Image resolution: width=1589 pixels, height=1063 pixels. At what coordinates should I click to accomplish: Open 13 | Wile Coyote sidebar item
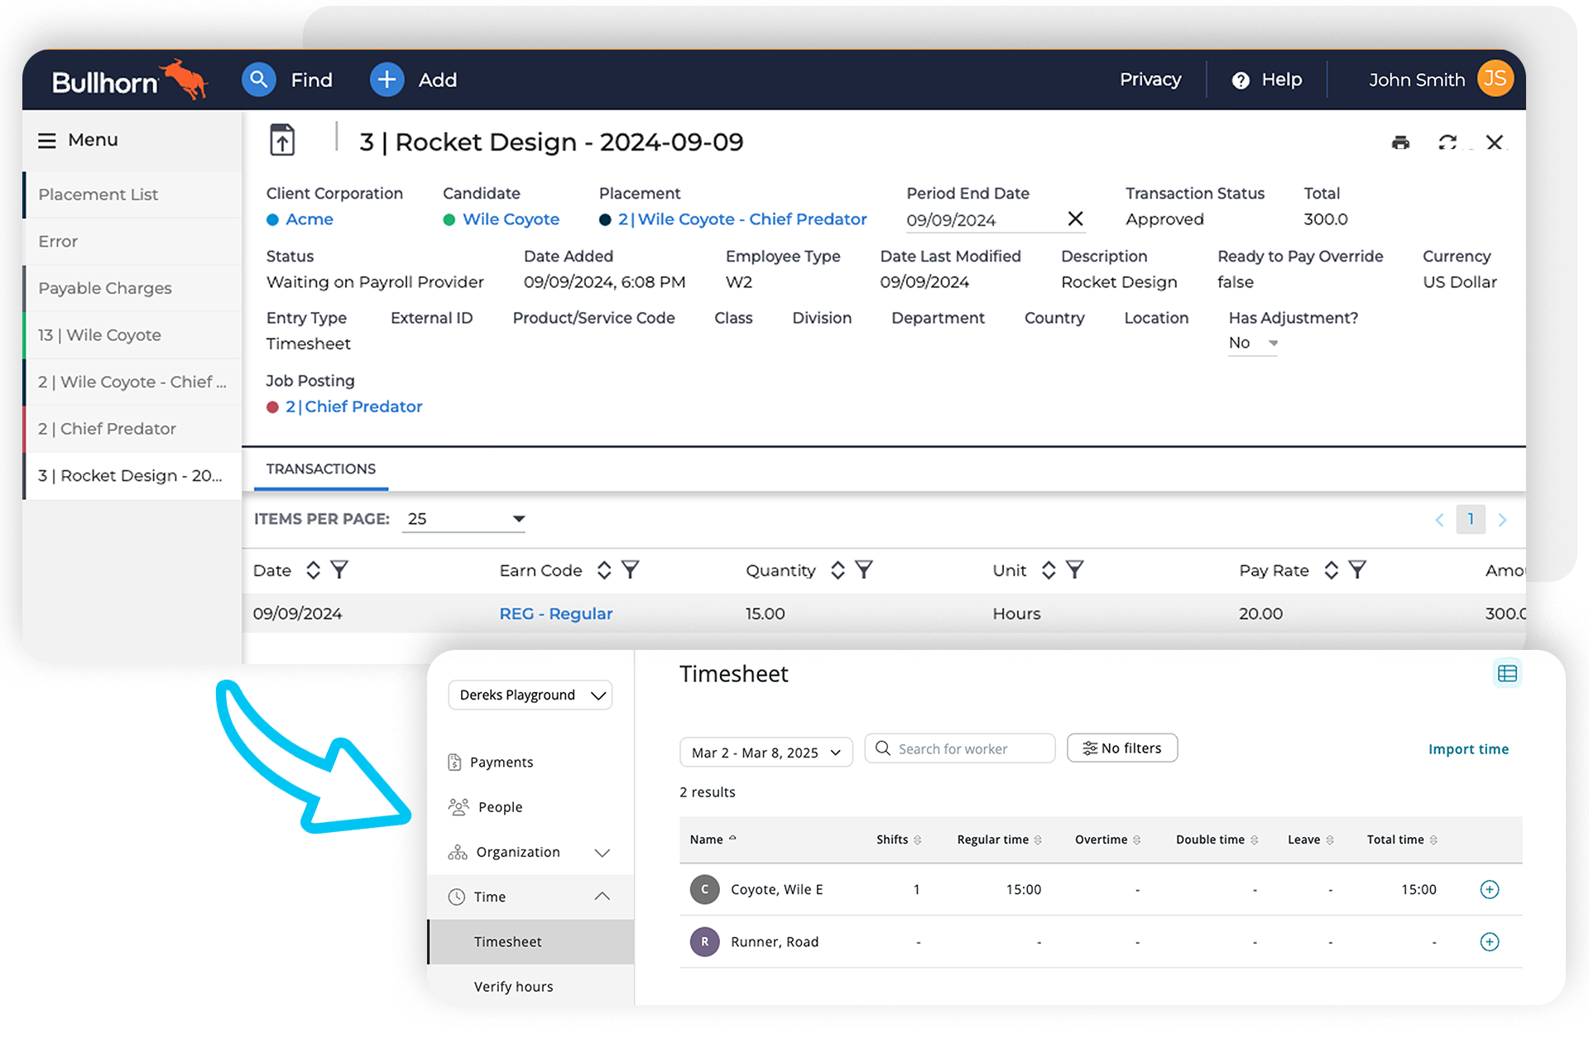tap(132, 335)
